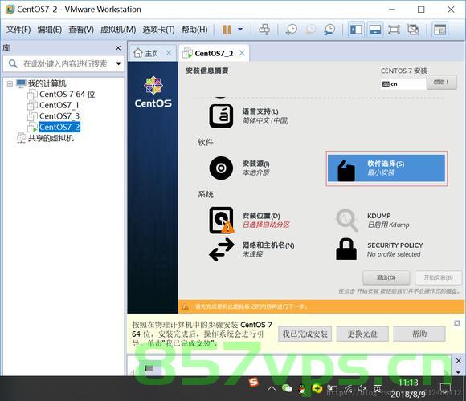Take a snapshot of the VM
The width and height of the screenshot is (466, 401).
[291, 30]
